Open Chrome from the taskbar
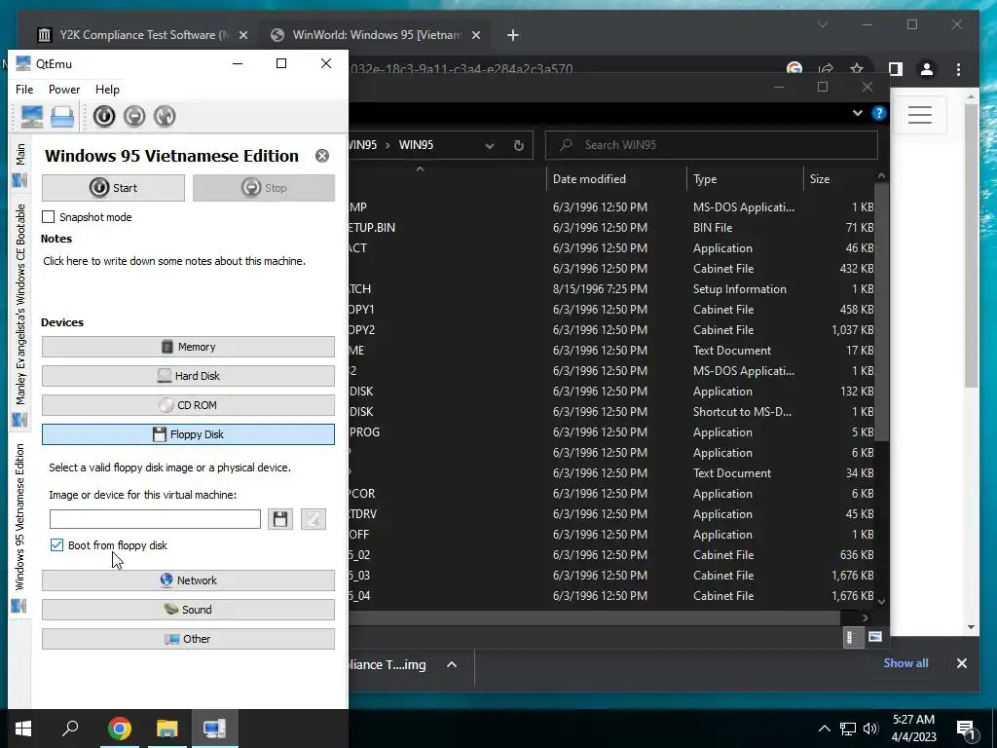997x748 pixels. pyautogui.click(x=120, y=729)
